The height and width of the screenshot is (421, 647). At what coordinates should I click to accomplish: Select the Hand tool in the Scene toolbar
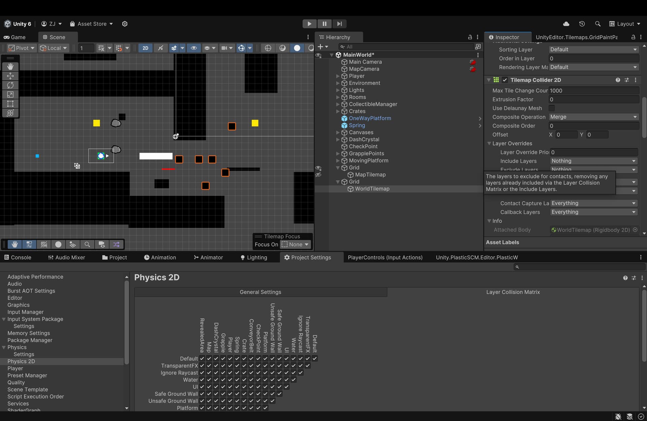tap(10, 66)
